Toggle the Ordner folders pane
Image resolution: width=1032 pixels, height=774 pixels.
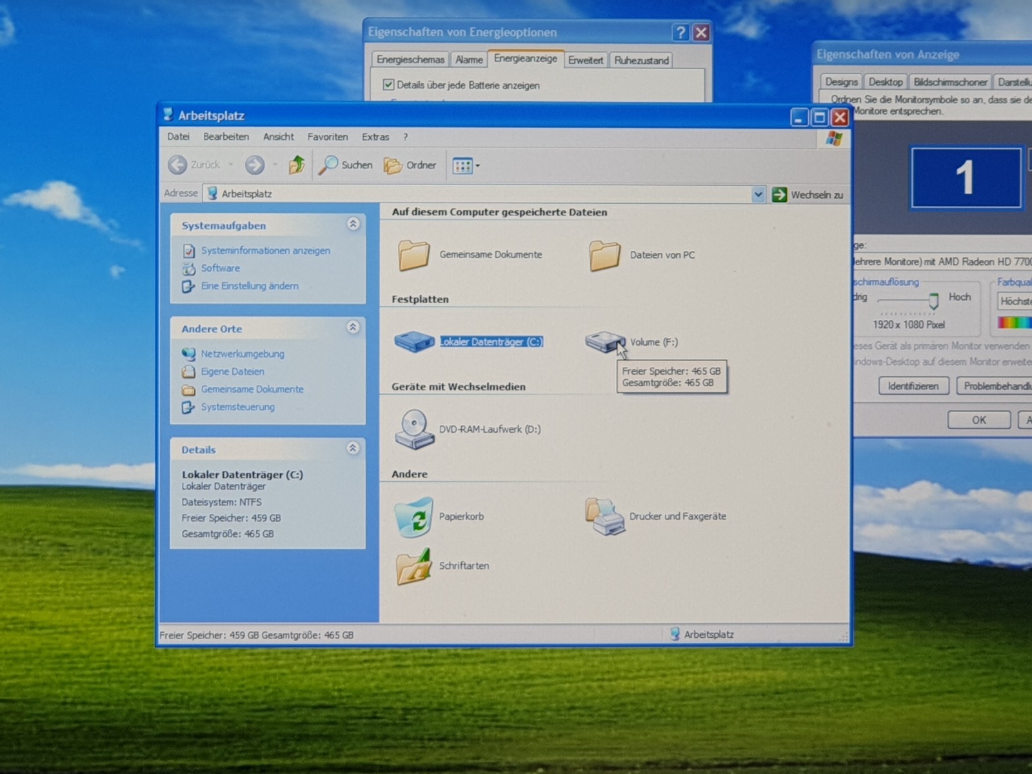(410, 165)
